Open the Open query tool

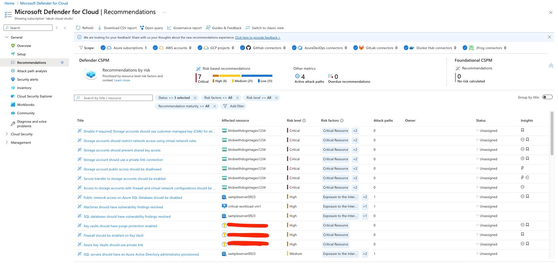pos(151,28)
